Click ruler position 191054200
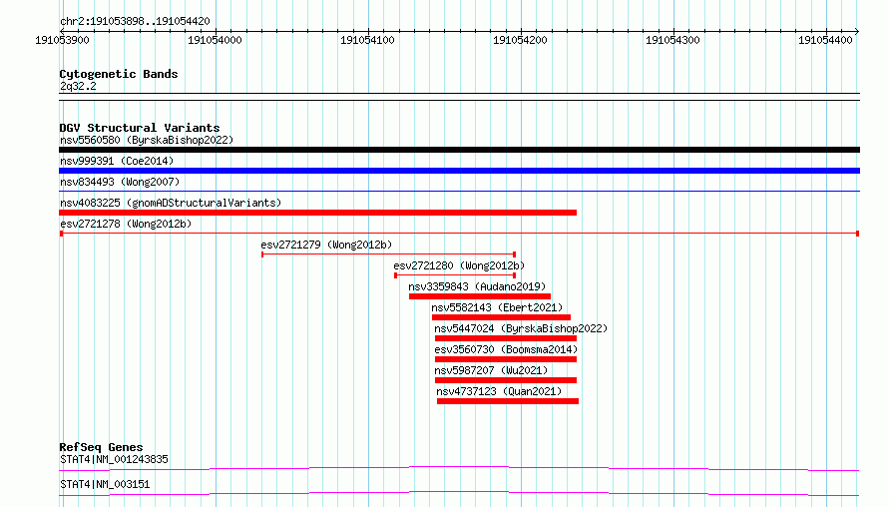The width and height of the screenshot is (888, 507). pos(520,40)
